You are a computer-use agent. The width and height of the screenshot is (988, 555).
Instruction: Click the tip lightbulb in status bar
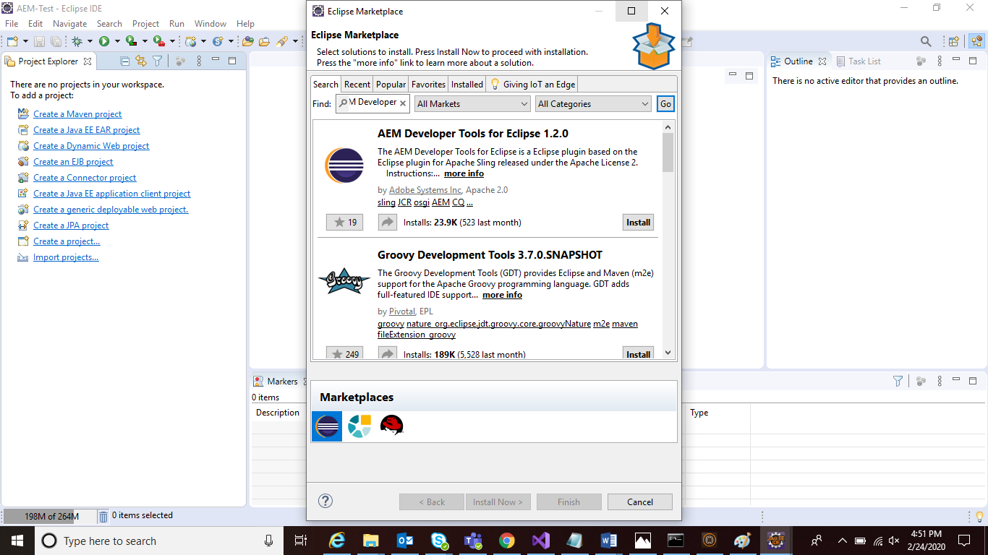(980, 516)
